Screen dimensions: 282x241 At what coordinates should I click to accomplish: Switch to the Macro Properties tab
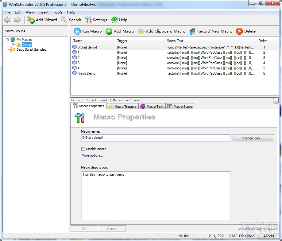click(x=89, y=106)
